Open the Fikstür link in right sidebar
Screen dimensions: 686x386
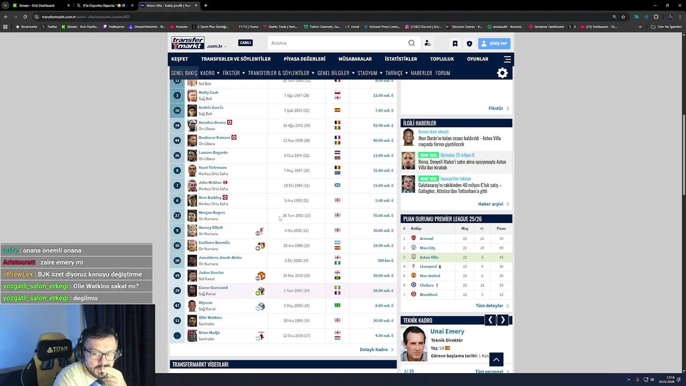[498, 108]
